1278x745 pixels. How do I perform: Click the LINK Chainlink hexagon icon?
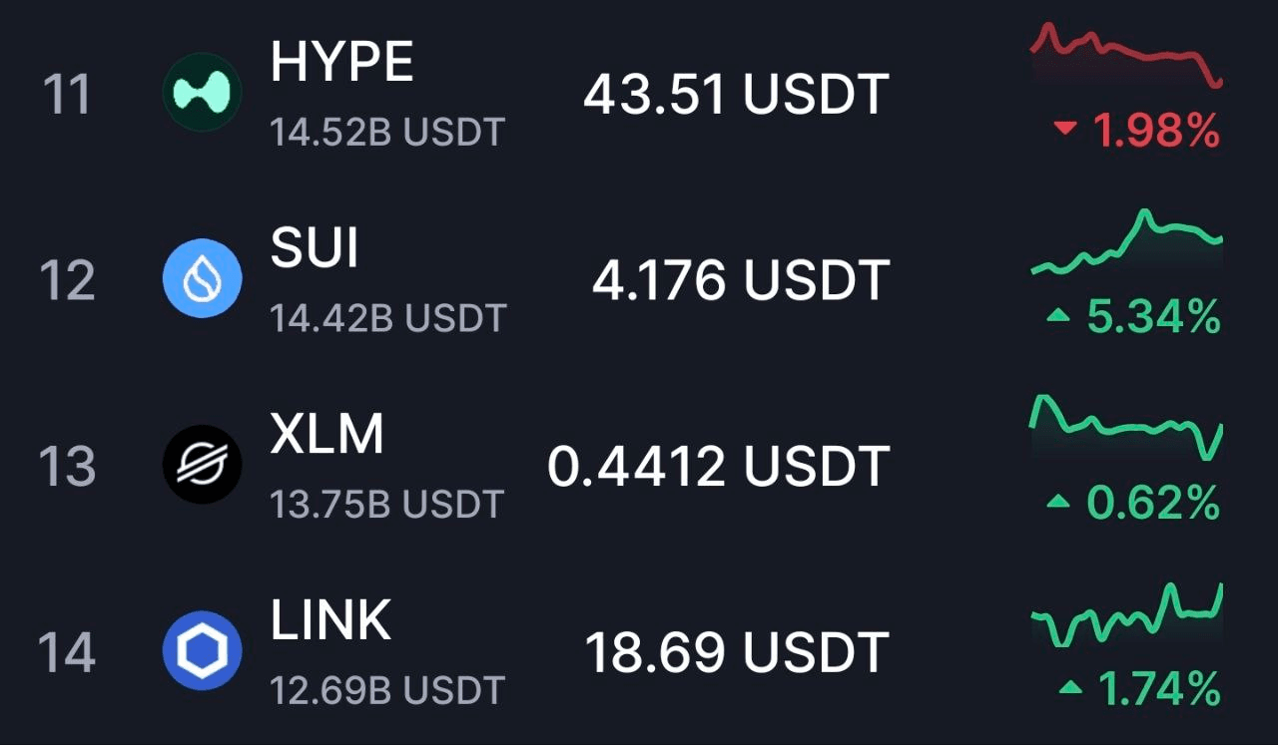(203, 651)
